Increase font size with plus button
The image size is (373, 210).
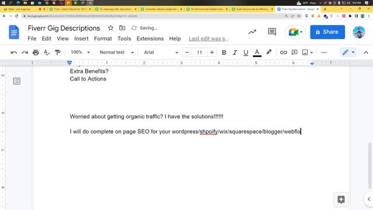[212, 52]
